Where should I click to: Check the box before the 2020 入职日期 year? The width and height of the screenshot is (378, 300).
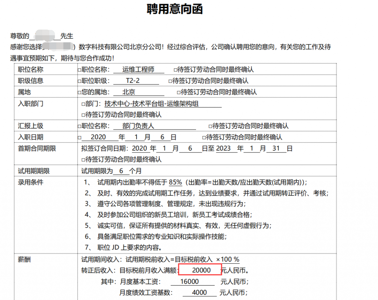(79, 138)
